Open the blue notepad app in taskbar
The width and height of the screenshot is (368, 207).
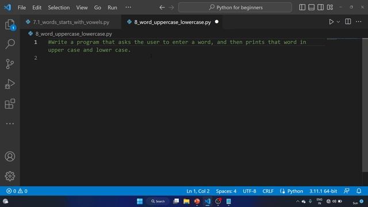tap(228, 201)
